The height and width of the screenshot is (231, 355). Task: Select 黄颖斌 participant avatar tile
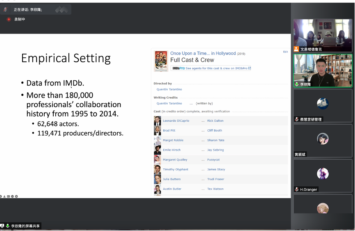pyautogui.click(x=323, y=140)
